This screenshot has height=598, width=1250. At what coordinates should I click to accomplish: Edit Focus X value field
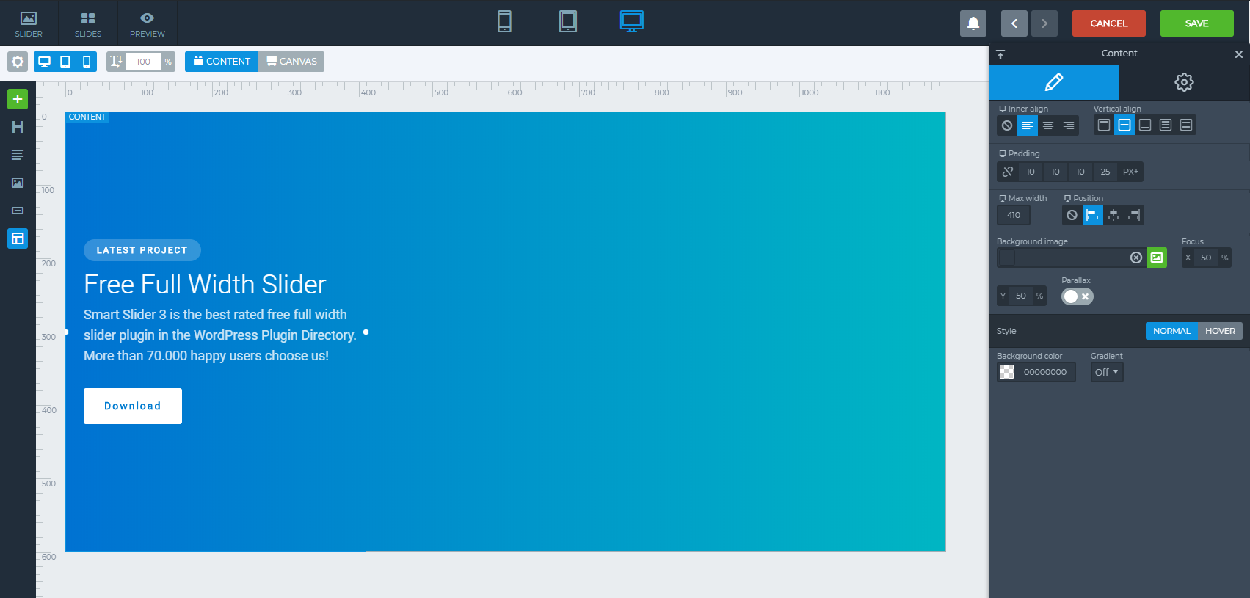[1206, 258]
